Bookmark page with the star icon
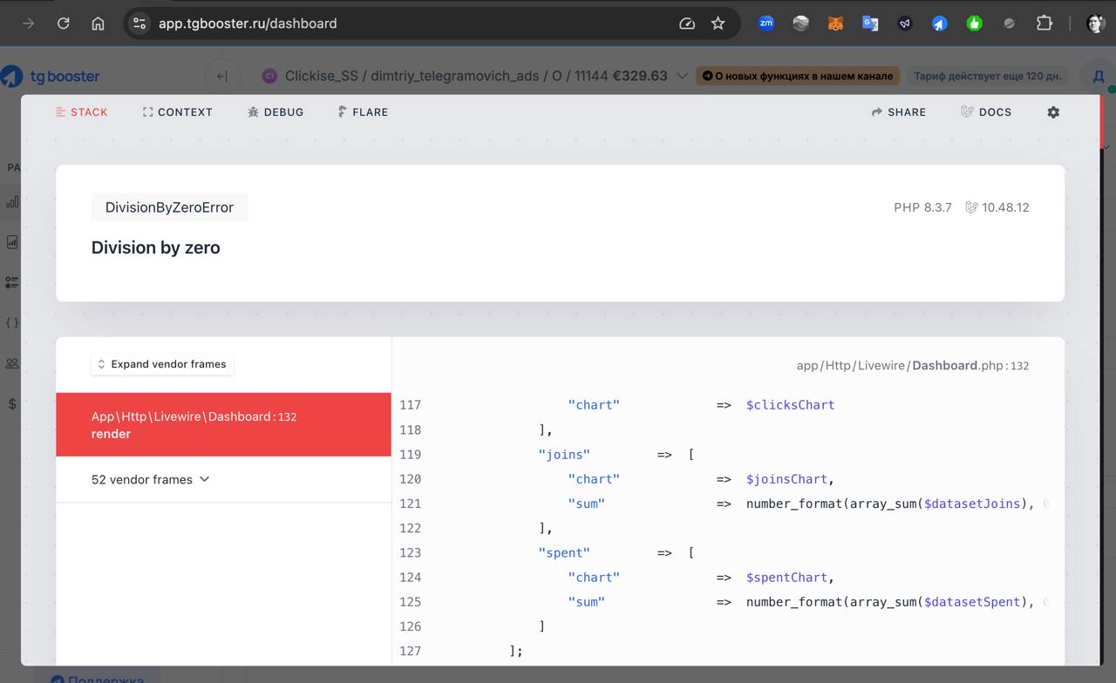 [x=718, y=24]
